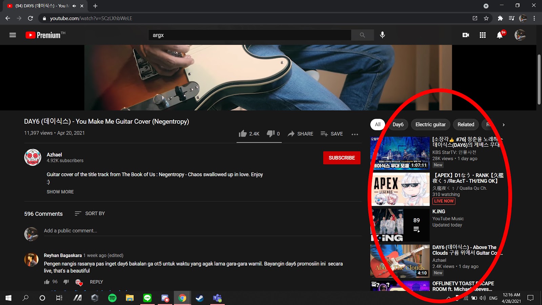
Task: Click the page vertical scrollbar
Action: (x=539, y=80)
